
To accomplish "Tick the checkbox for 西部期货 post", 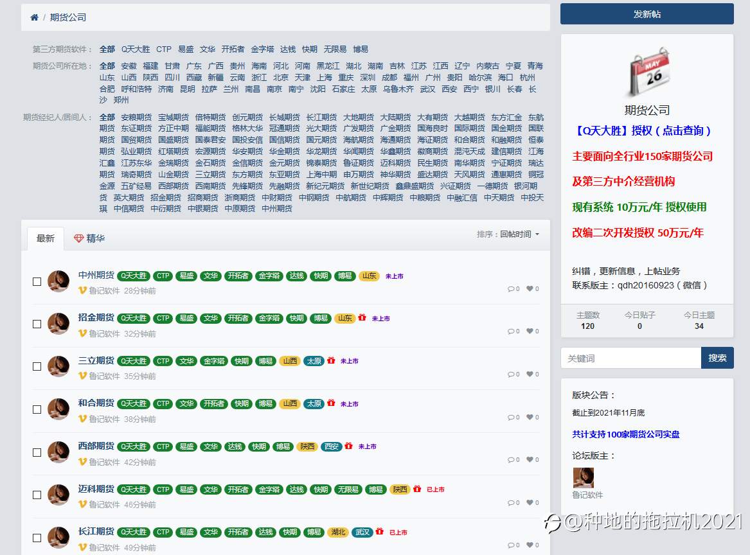I will tap(37, 452).
